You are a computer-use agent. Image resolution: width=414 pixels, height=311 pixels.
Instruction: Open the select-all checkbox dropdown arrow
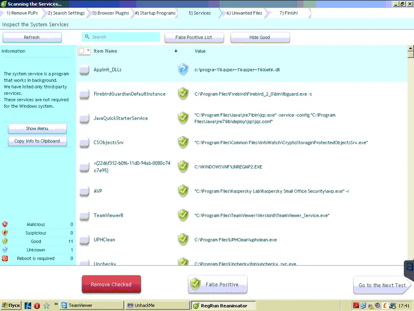(x=88, y=51)
